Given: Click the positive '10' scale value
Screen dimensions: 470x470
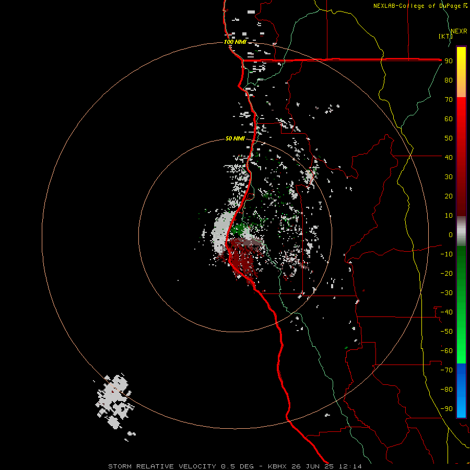Looking at the screenshot, I should pyautogui.click(x=449, y=216).
